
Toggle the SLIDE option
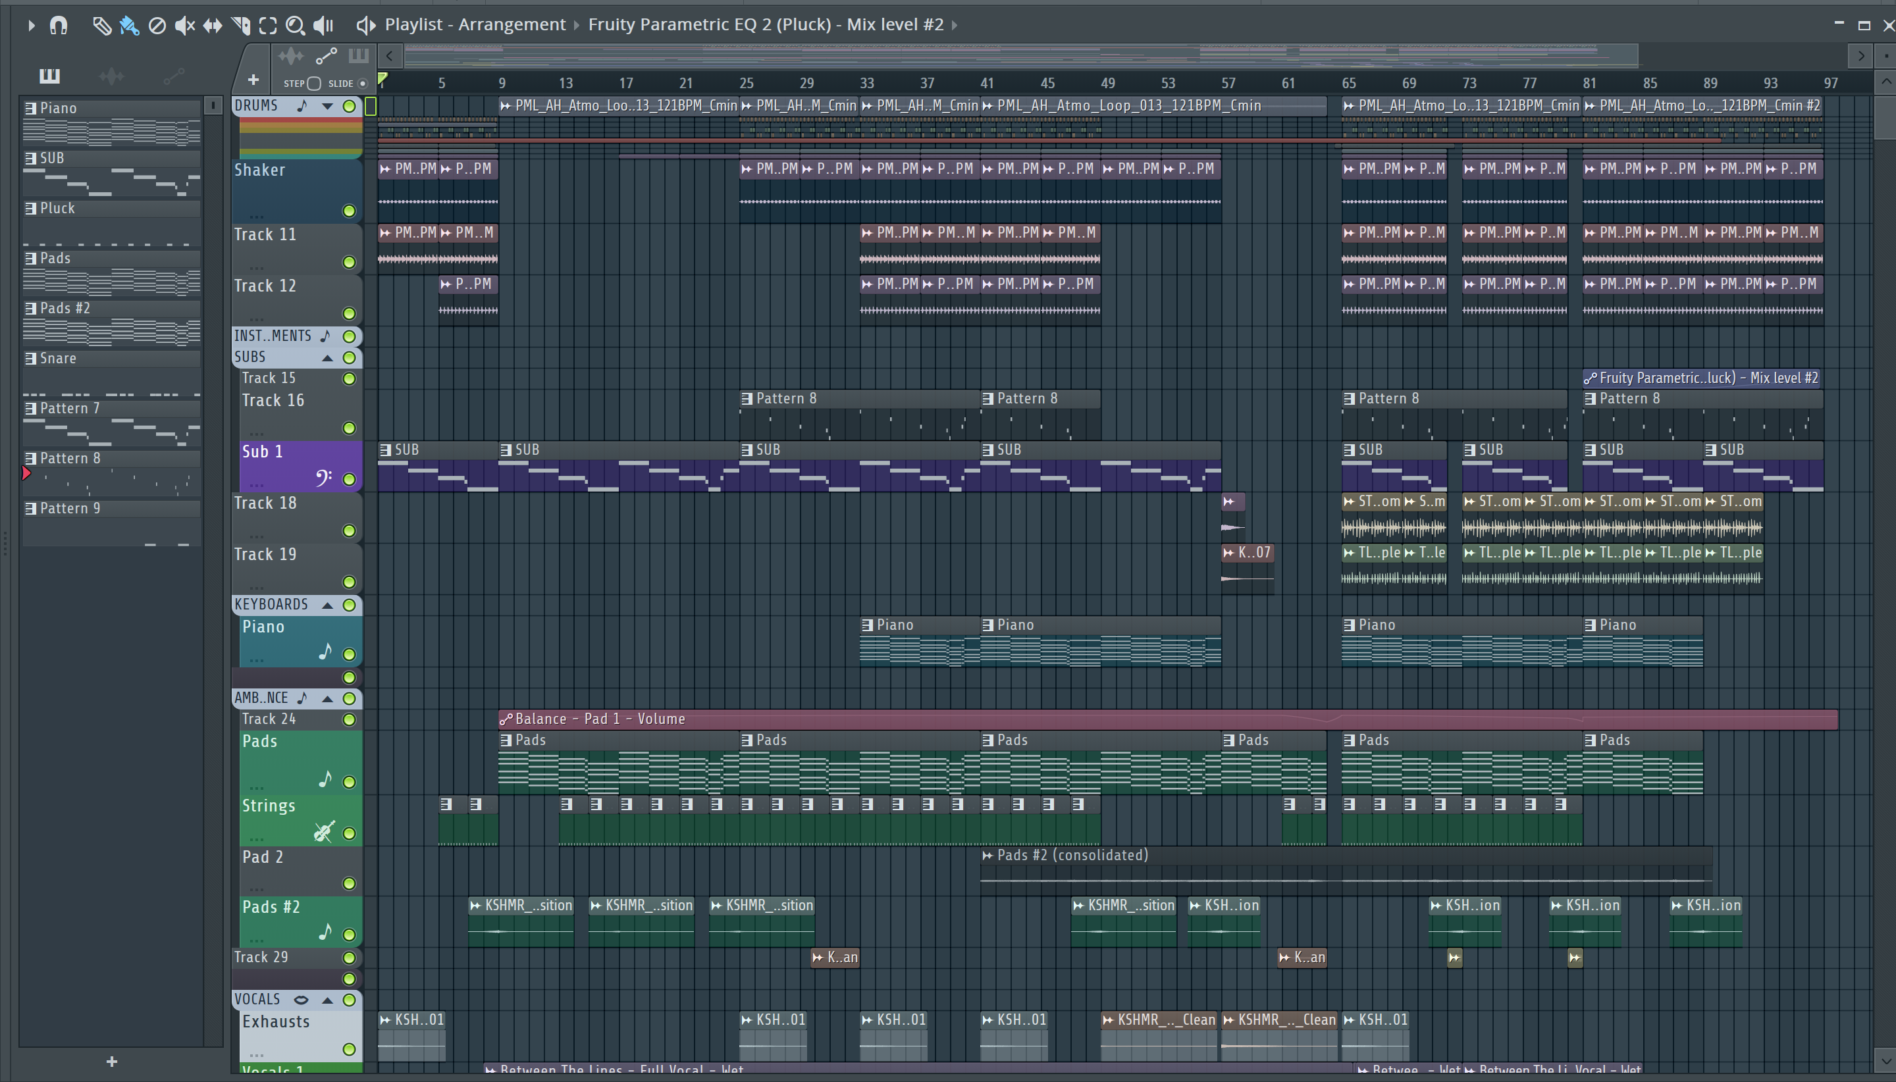point(363,83)
